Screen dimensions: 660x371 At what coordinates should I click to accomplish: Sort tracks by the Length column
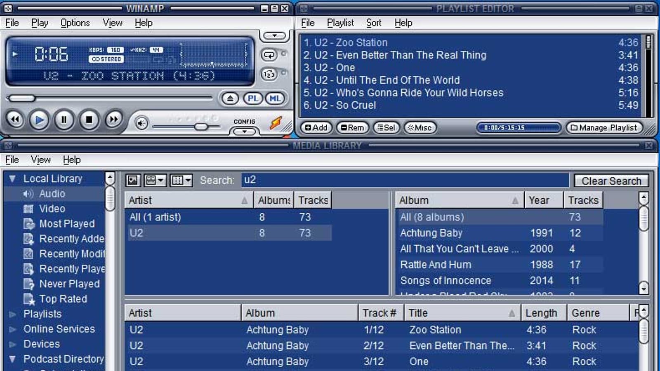click(544, 313)
